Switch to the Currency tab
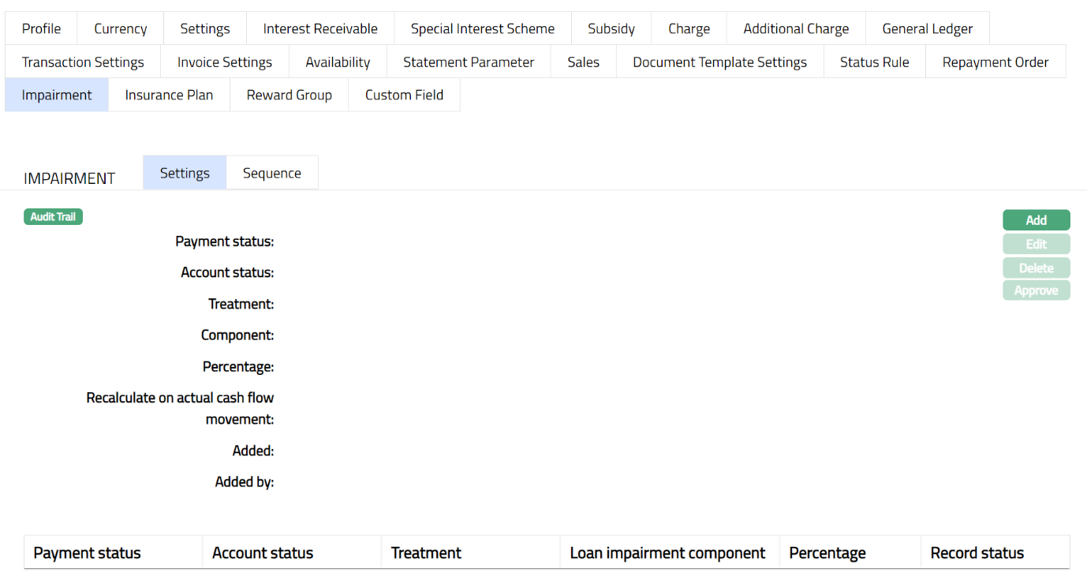 tap(120, 28)
